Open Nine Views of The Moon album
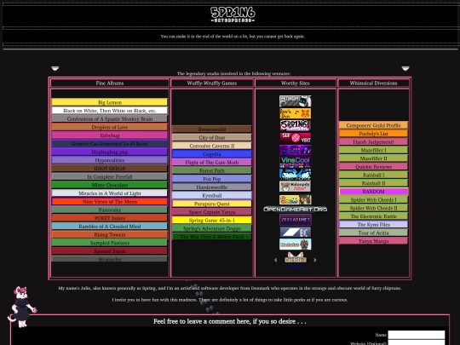This screenshot has width=460, height=345. point(110,202)
